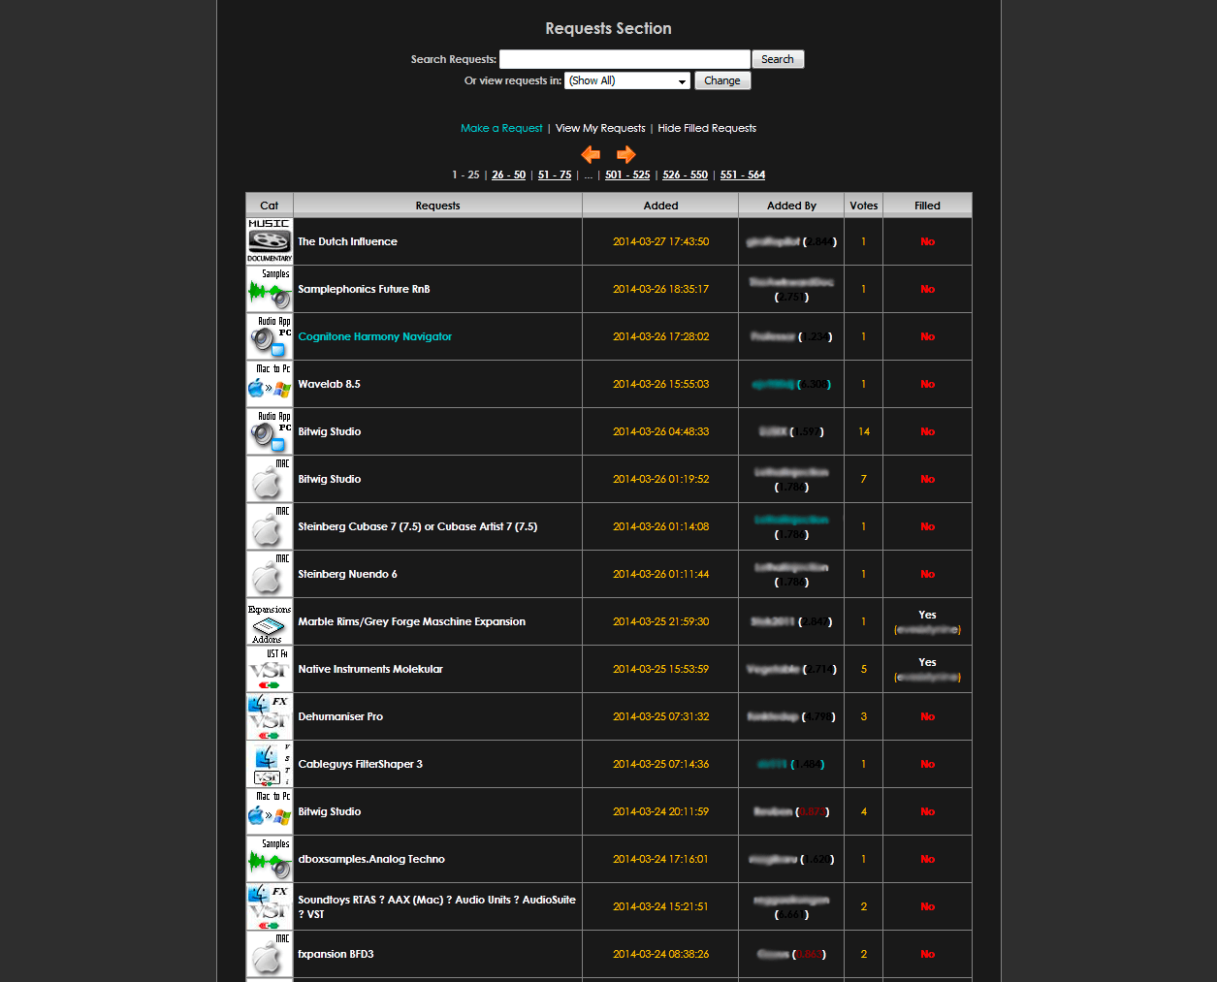Sort by the Filled column header
This screenshot has height=982, width=1217.
[x=927, y=206]
